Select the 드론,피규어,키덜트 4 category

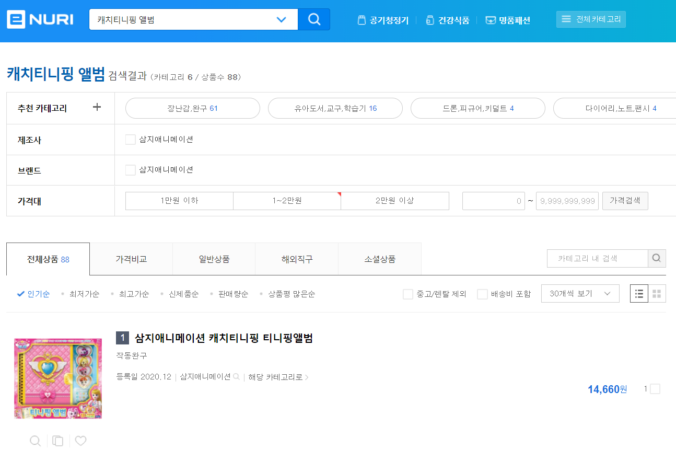coord(478,108)
